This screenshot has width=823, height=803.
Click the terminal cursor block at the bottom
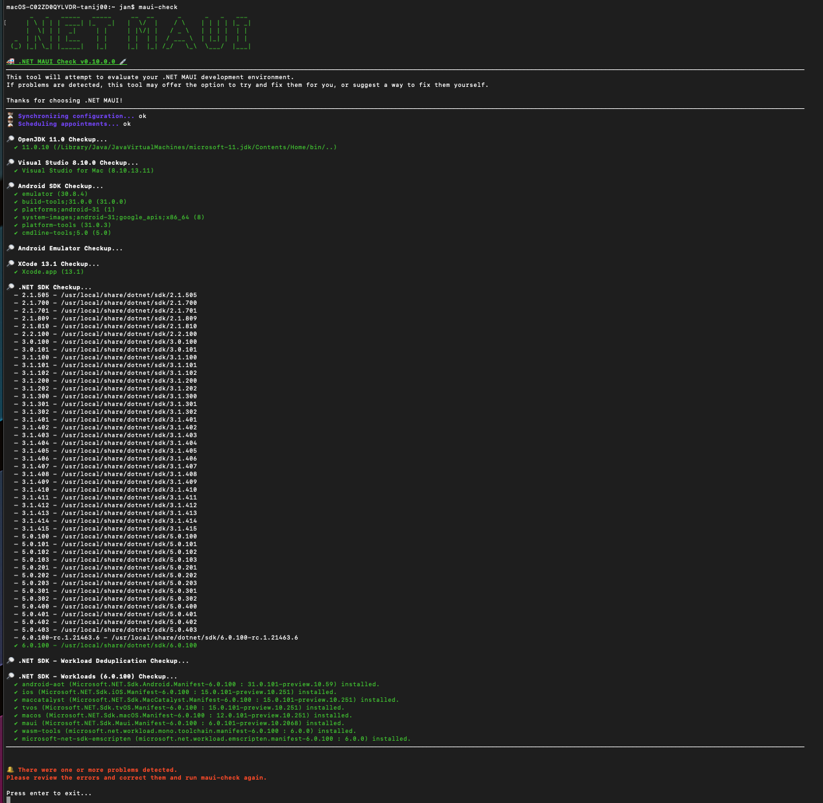8,800
